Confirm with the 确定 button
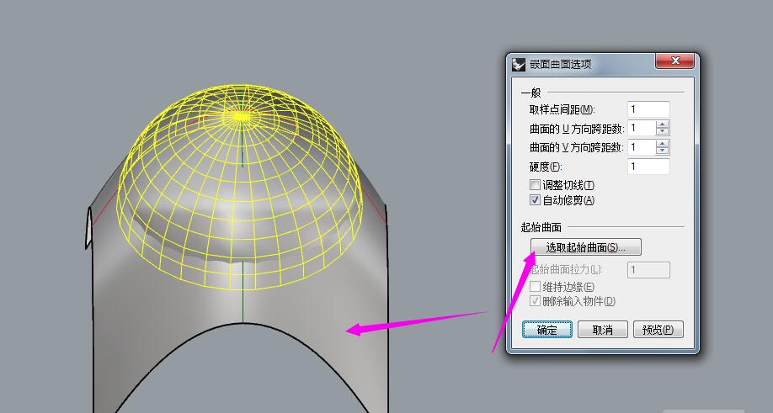This screenshot has width=773, height=413. pyautogui.click(x=546, y=330)
